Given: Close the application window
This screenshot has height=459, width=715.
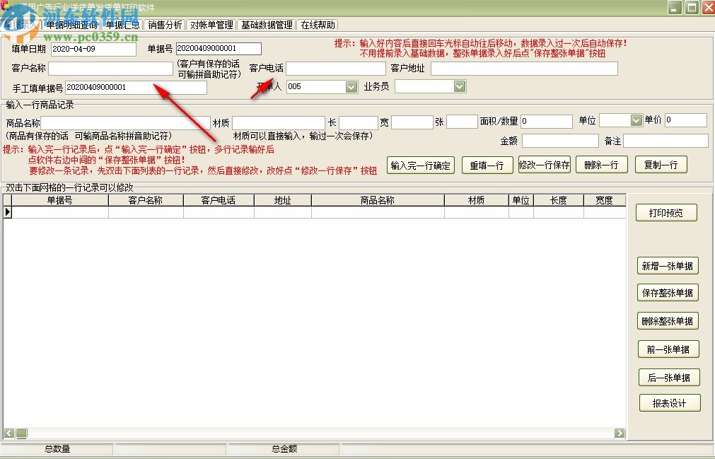Looking at the screenshot, I should point(708,7).
